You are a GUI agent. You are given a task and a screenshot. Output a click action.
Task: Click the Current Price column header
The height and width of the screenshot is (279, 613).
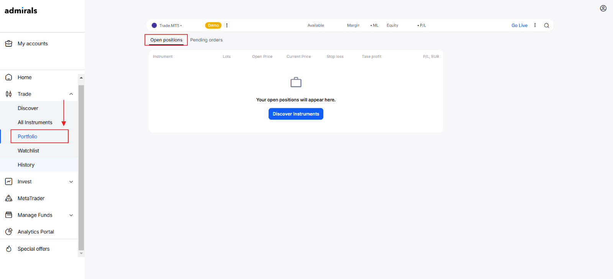[299, 57]
